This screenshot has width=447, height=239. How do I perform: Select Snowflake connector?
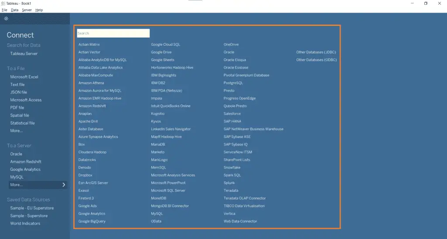coord(232,168)
